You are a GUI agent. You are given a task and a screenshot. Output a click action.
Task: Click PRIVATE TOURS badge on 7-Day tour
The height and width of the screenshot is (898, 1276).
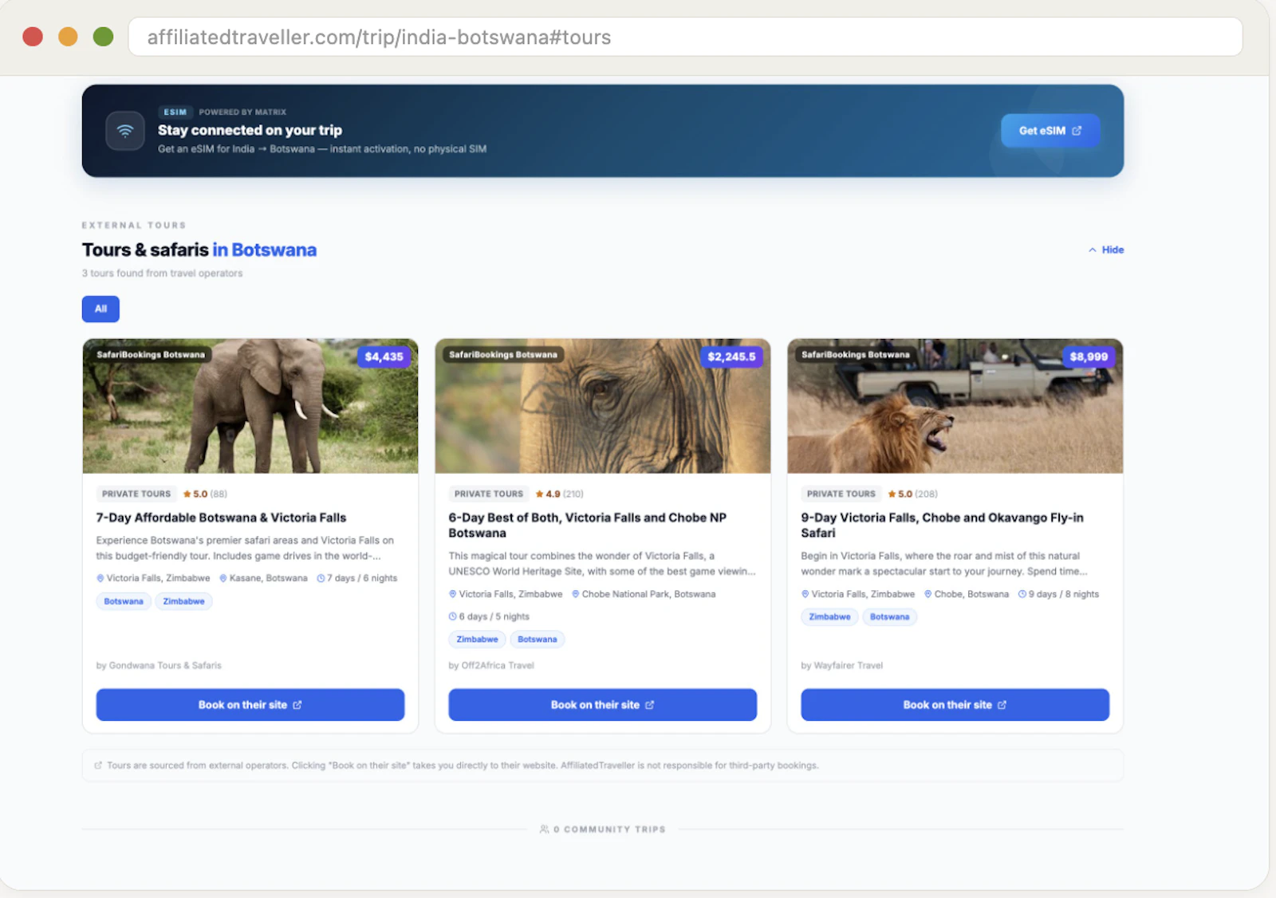pos(136,494)
